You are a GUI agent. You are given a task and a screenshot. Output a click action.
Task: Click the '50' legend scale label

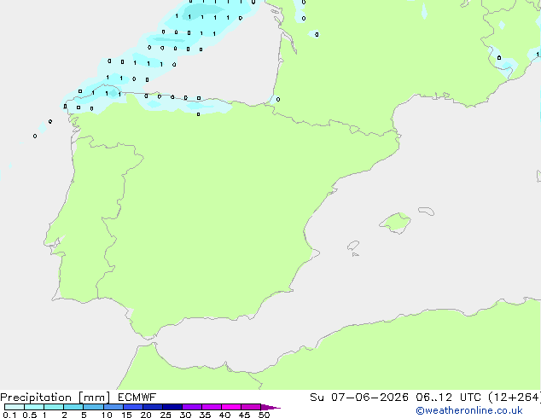(x=264, y=415)
